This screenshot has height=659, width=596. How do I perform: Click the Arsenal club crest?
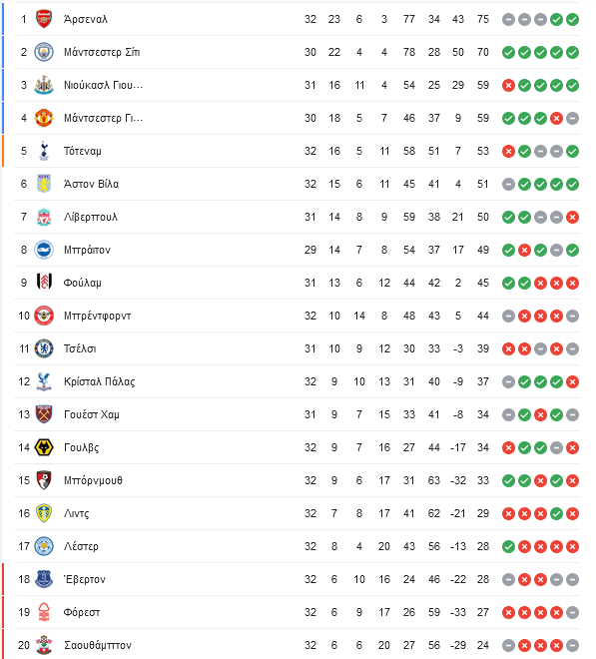44,19
